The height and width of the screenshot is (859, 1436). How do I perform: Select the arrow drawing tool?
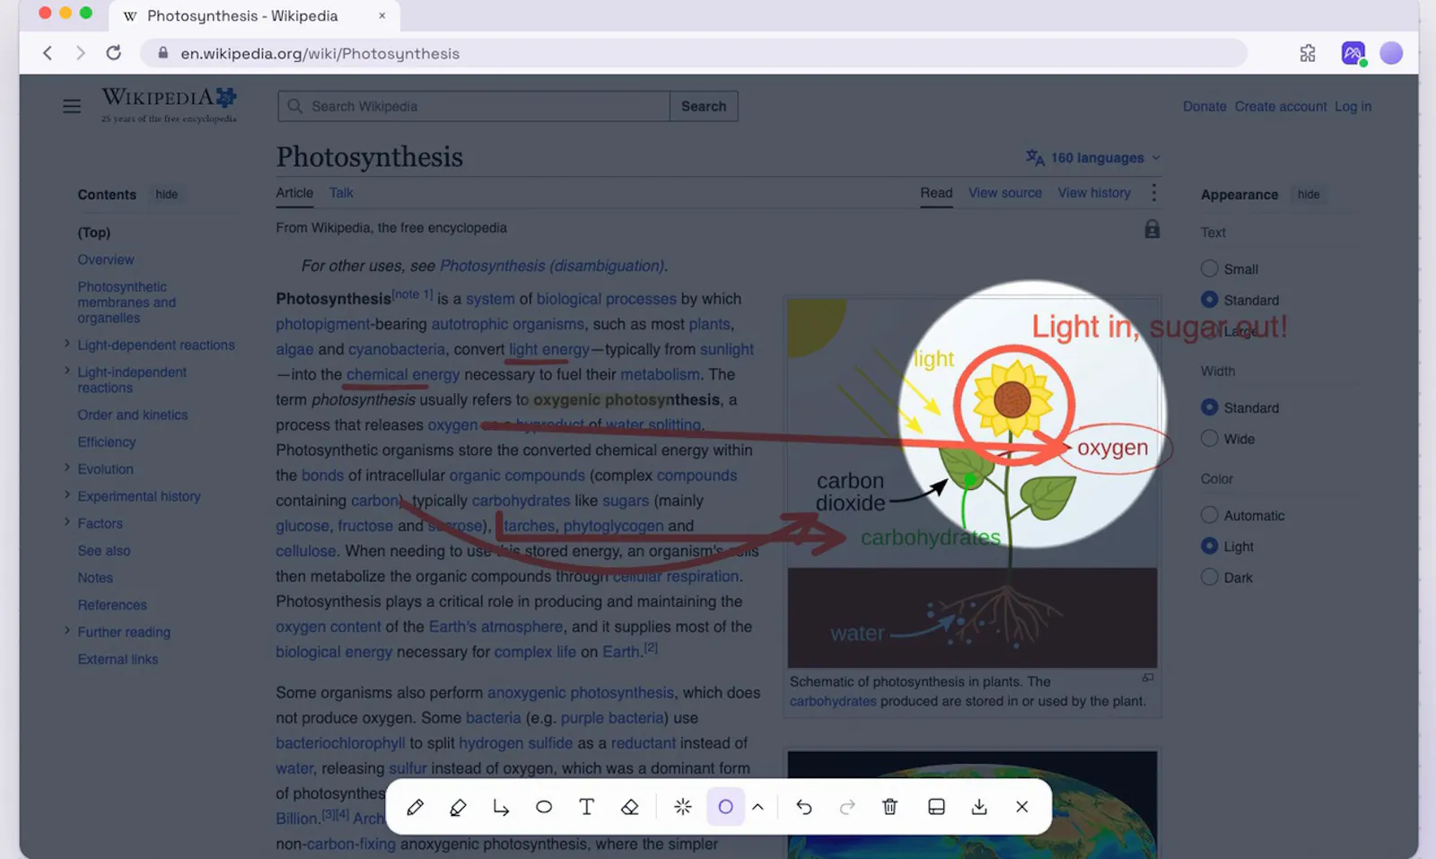pyautogui.click(x=501, y=807)
